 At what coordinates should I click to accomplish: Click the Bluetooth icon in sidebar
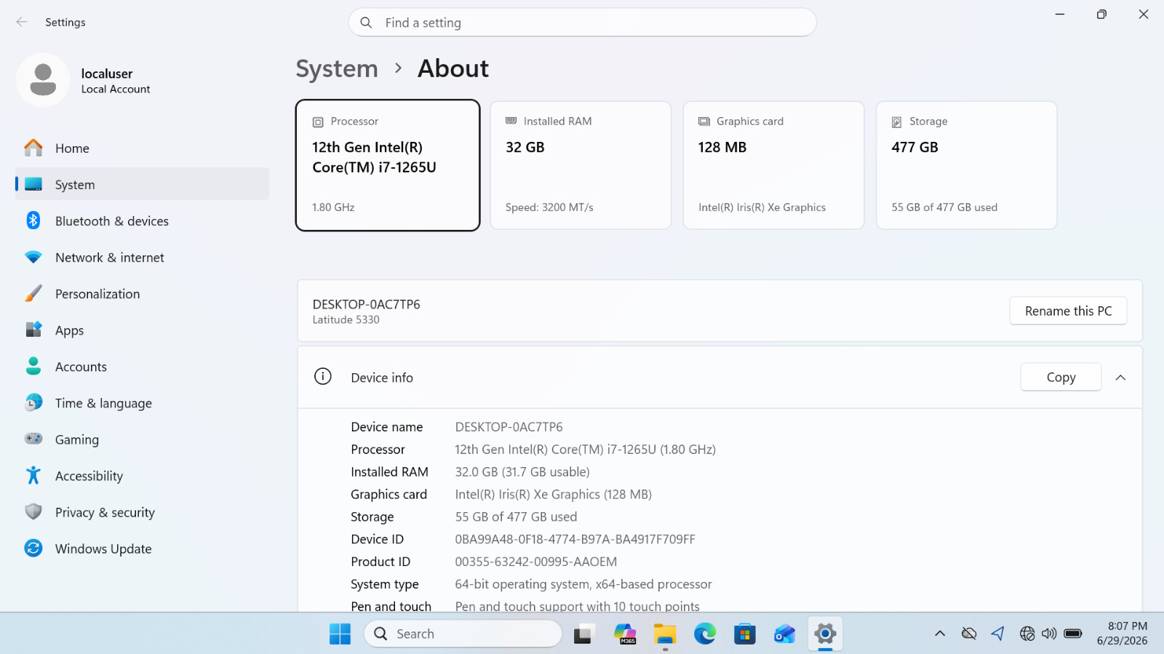[x=33, y=220]
